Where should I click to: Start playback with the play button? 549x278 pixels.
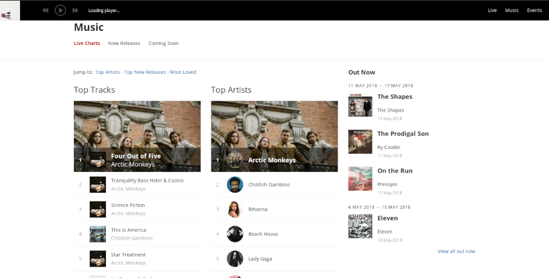click(60, 10)
